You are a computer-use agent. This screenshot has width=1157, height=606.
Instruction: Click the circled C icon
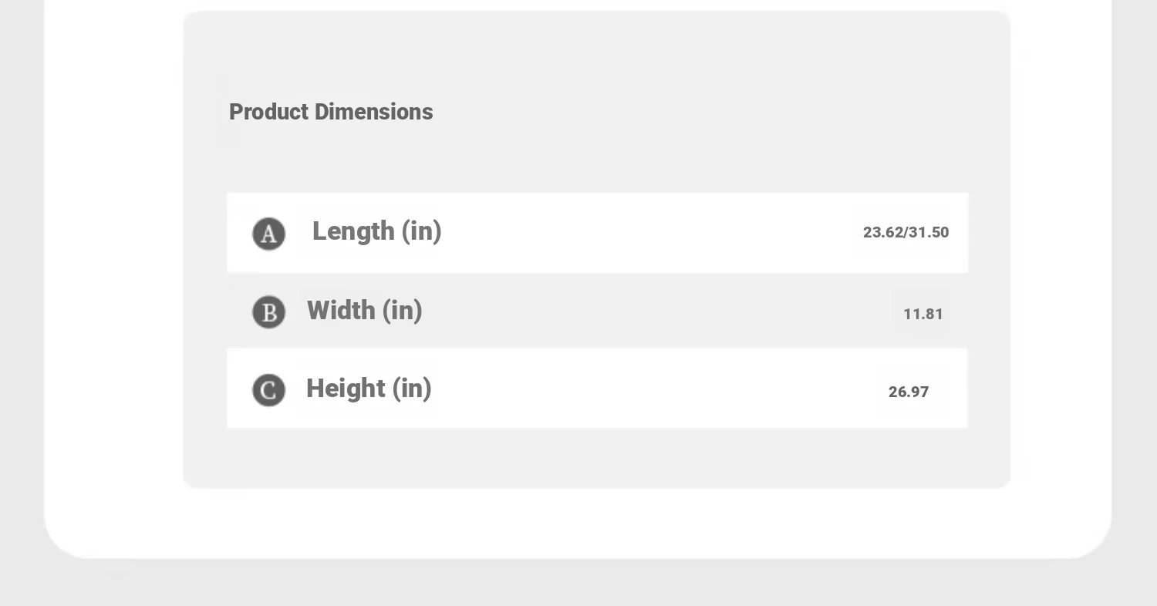click(x=269, y=390)
